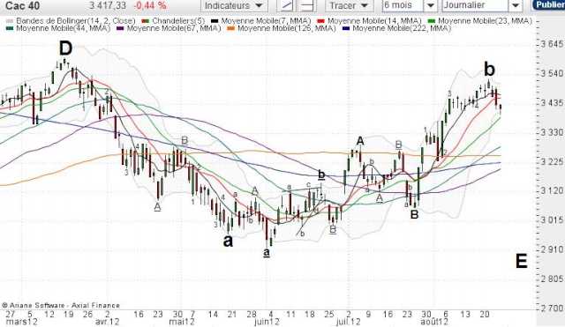Viewport: 565px width, 327px height.
Task: Click the 3 330 price axis label
Action: [552, 132]
